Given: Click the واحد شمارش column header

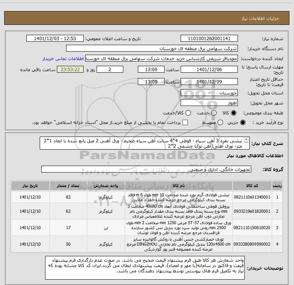Looking at the screenshot, I should [106, 186].
